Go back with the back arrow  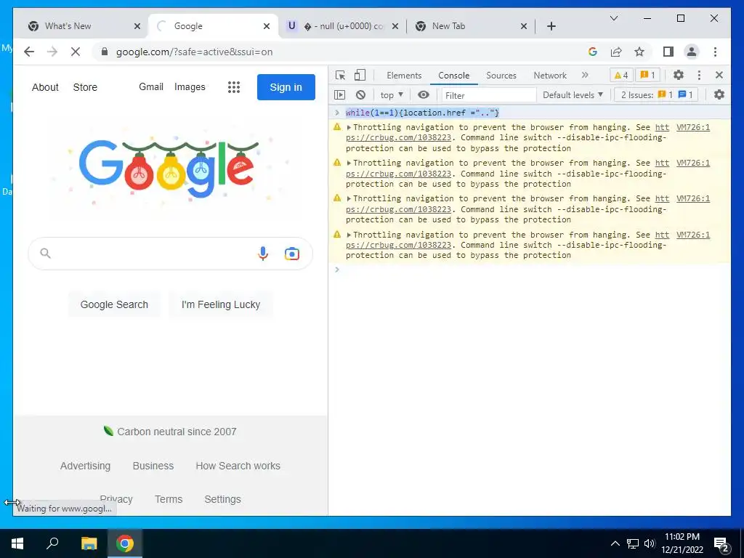point(29,52)
